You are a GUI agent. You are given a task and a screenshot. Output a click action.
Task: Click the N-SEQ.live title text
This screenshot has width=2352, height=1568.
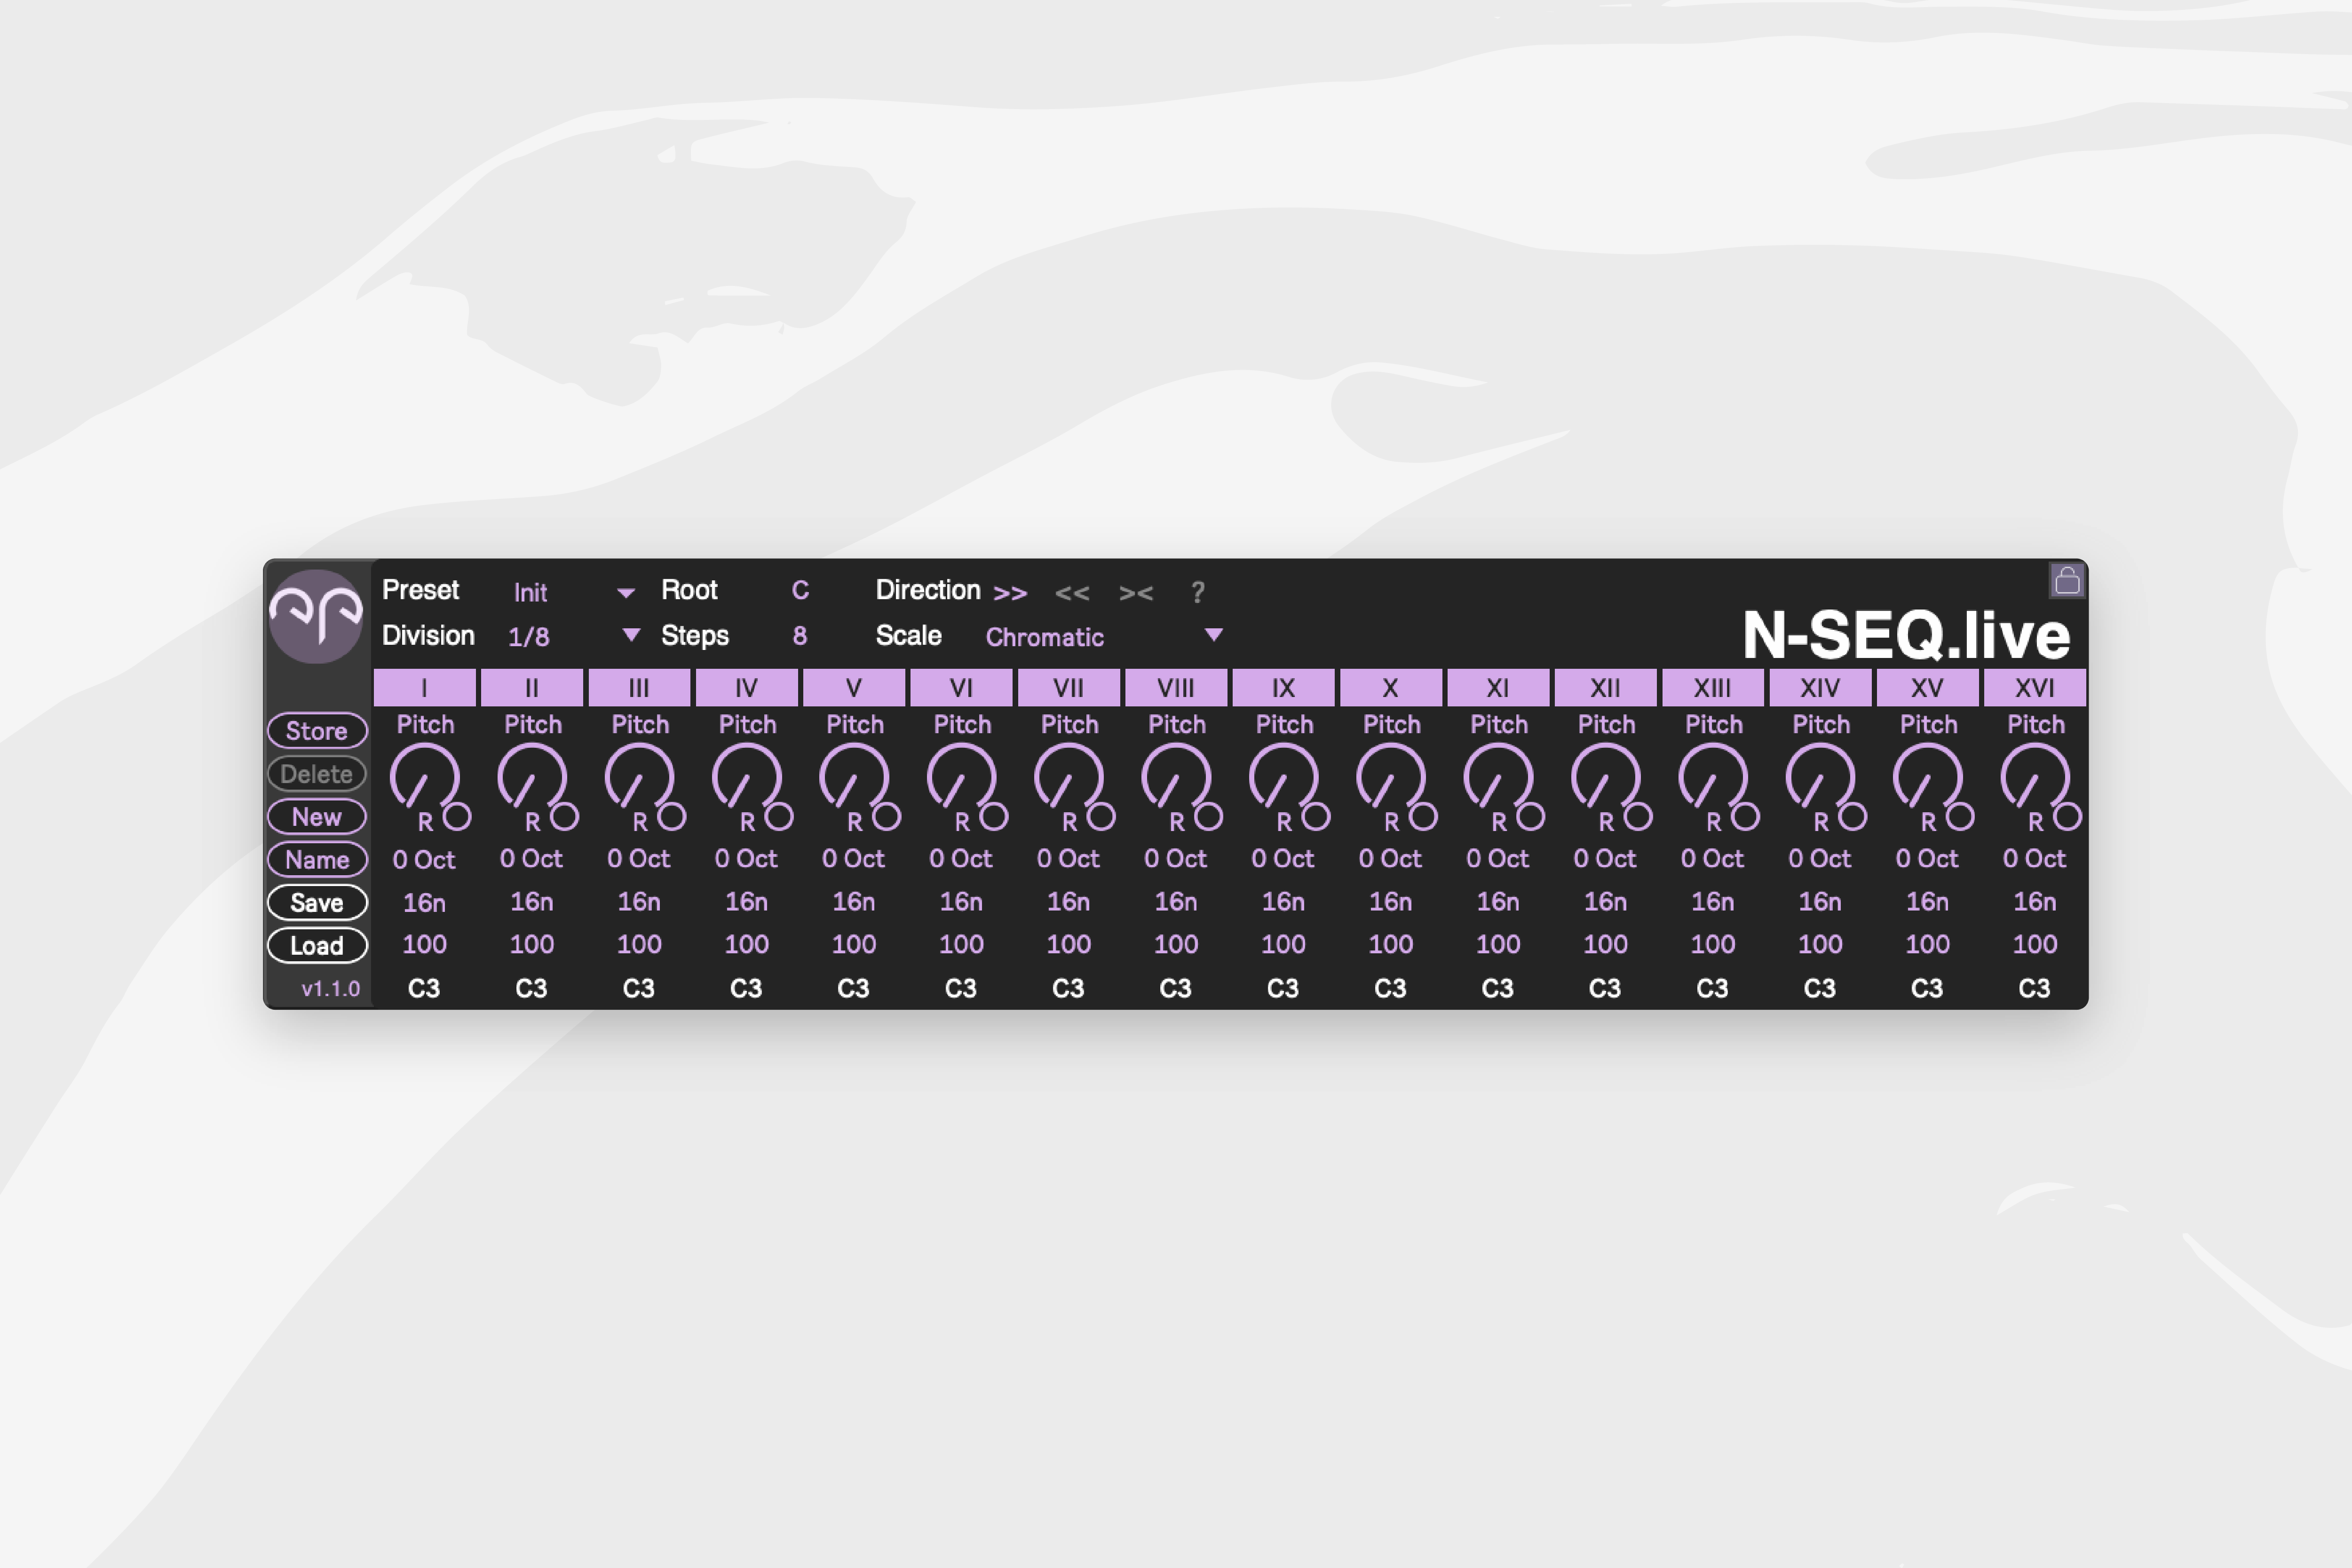(1906, 636)
